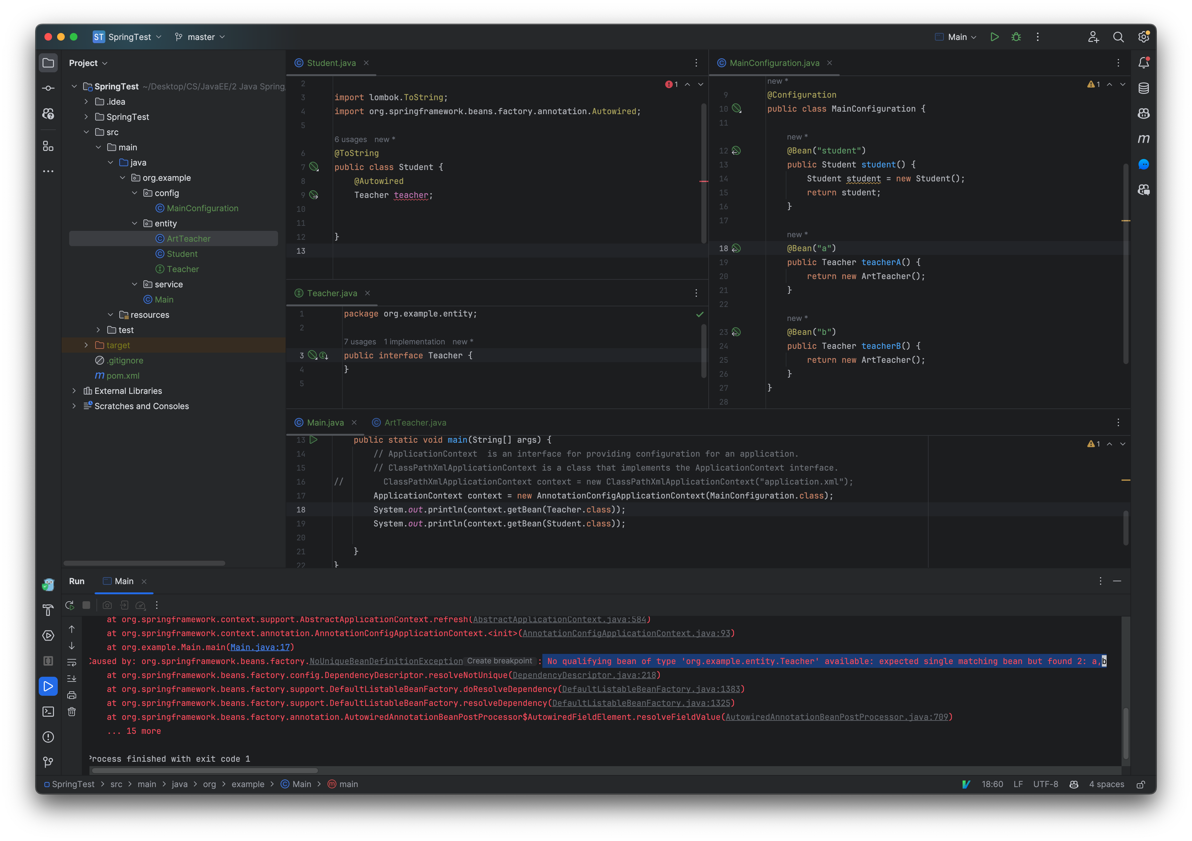Start debugging with the bug icon
Viewport: 1192px width, 841px height.
pyautogui.click(x=1016, y=37)
